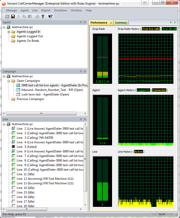
Task: Click the Previous Campaigns folder icon
Action: coord(13,99)
